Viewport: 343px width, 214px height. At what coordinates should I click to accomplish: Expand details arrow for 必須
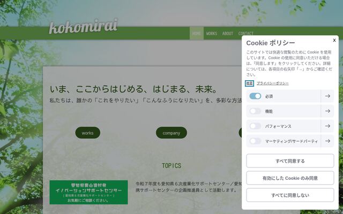click(327, 96)
